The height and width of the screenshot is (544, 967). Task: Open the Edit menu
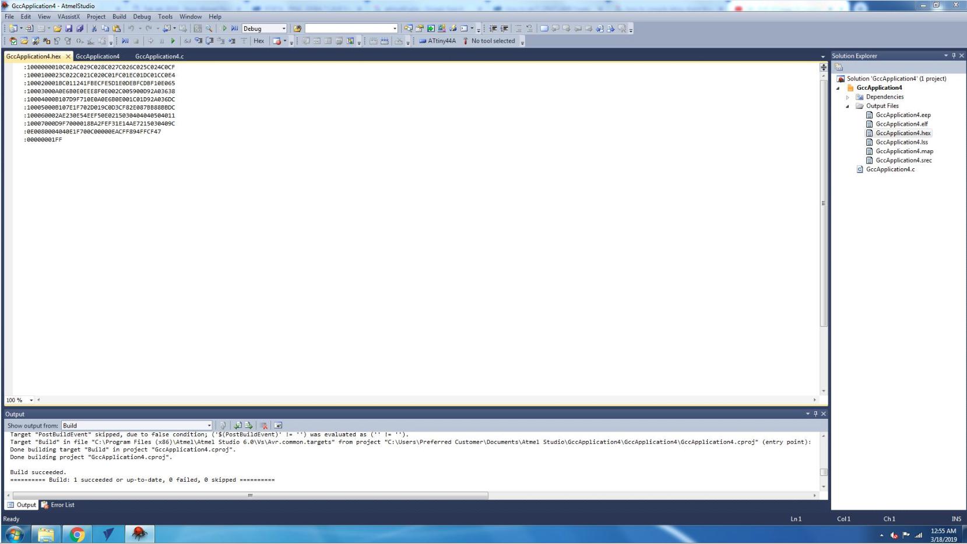pos(26,17)
